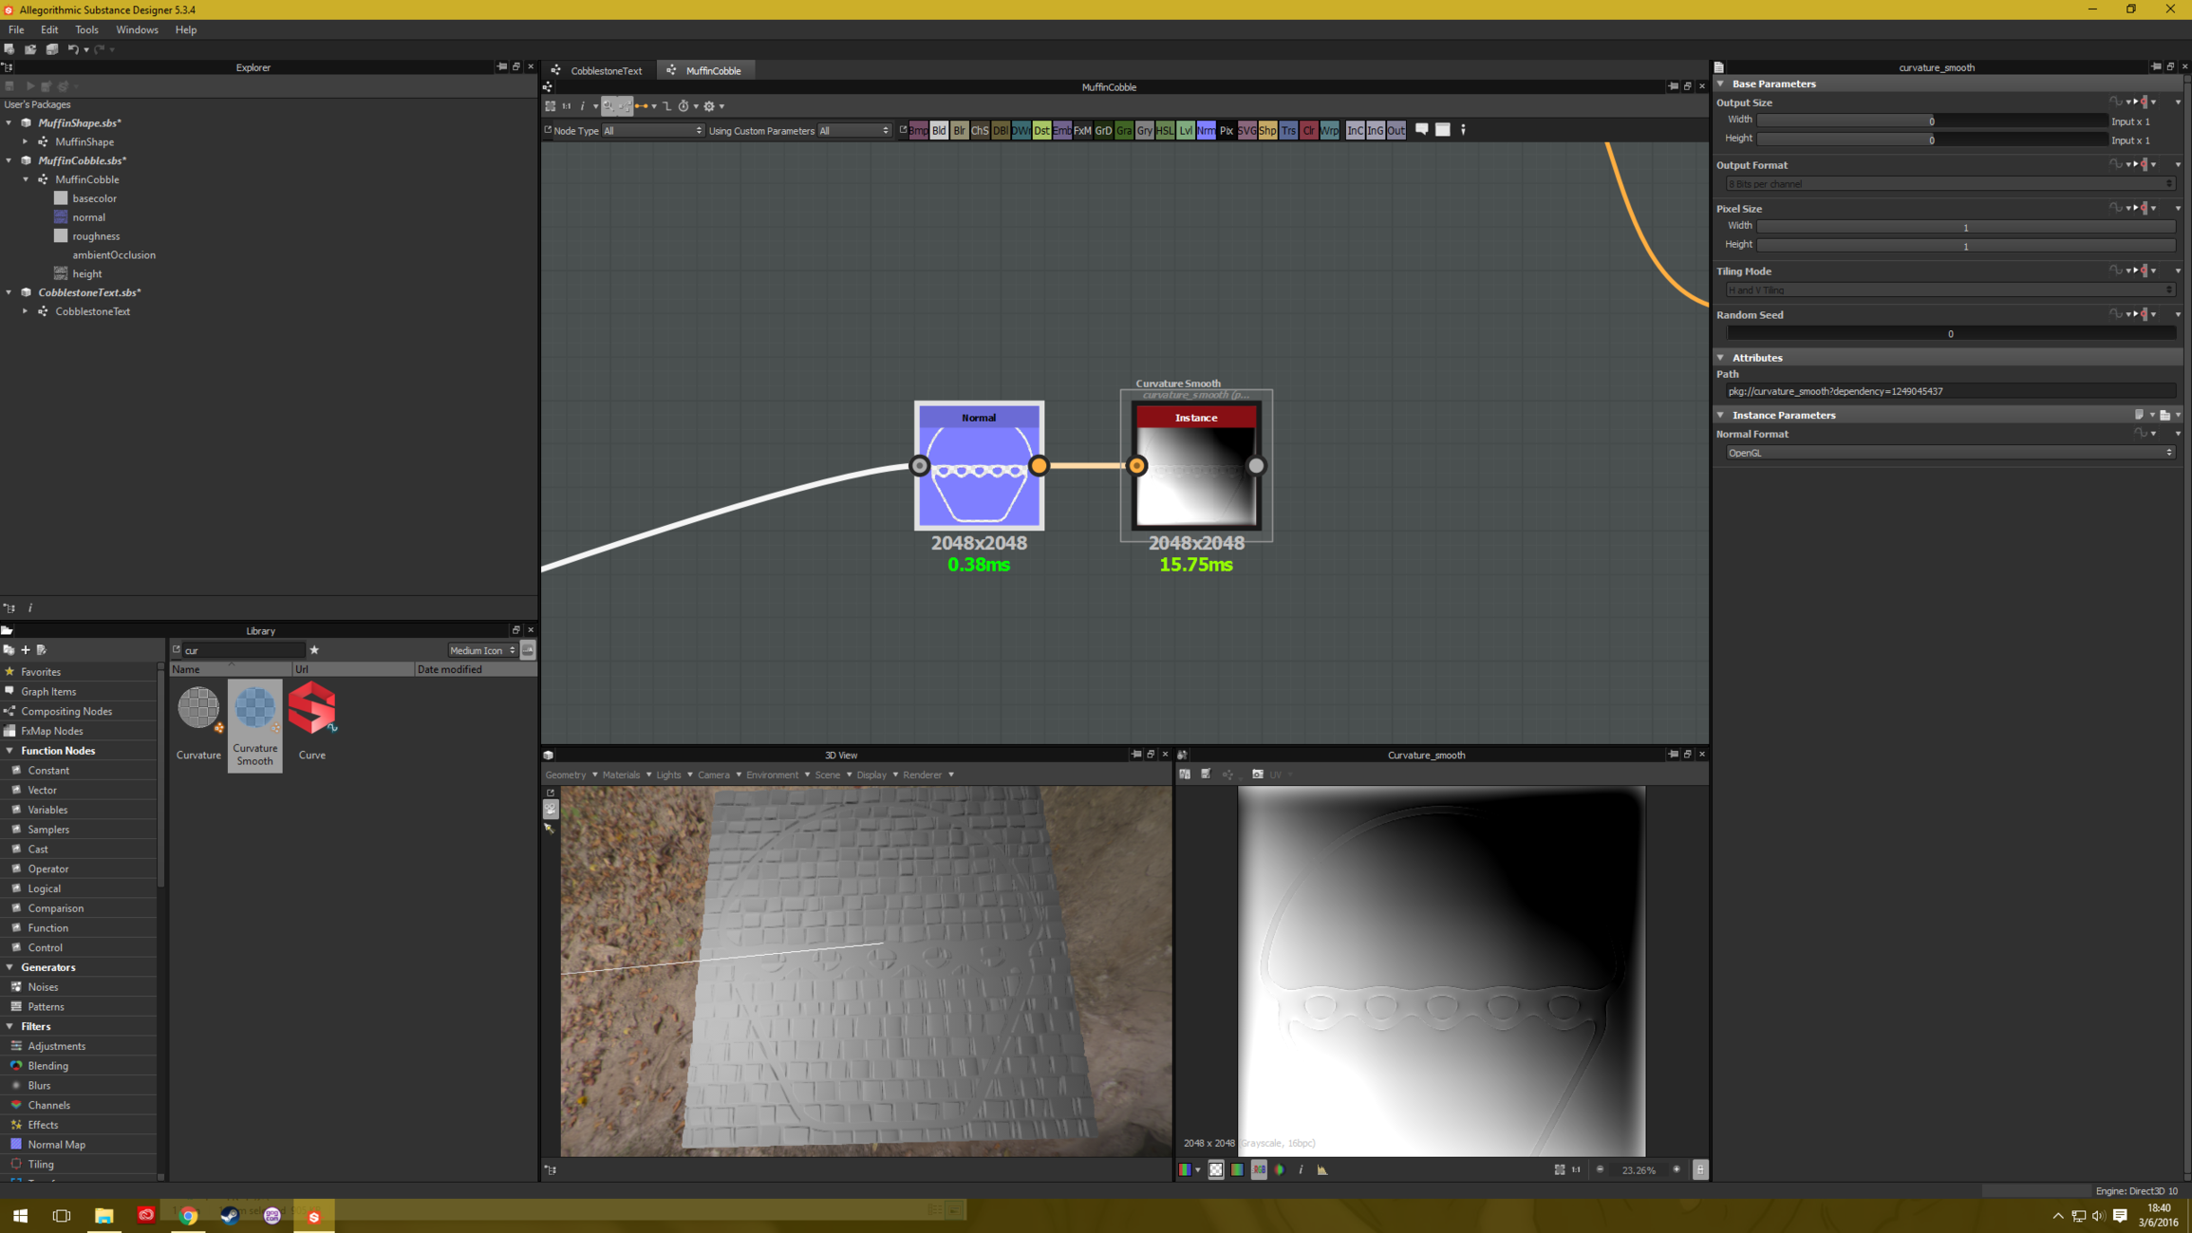
Task: Open the Medium Icon view dropdown
Action: coord(482,650)
